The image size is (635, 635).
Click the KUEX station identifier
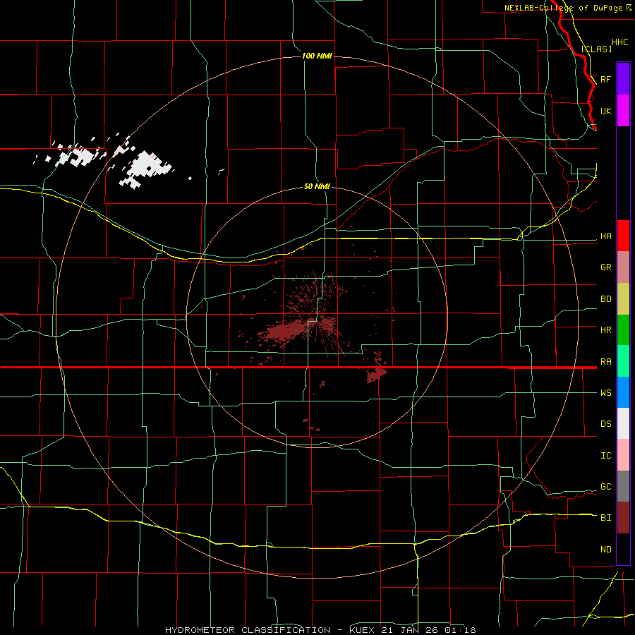(362, 630)
